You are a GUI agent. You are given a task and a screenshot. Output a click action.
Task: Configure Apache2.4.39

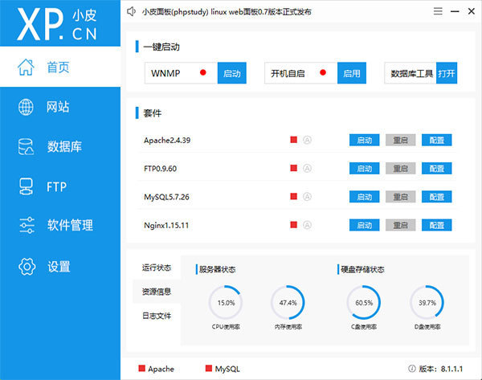click(x=436, y=141)
